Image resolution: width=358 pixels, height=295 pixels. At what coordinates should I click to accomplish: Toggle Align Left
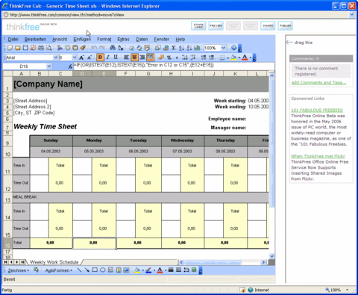click(x=127, y=58)
